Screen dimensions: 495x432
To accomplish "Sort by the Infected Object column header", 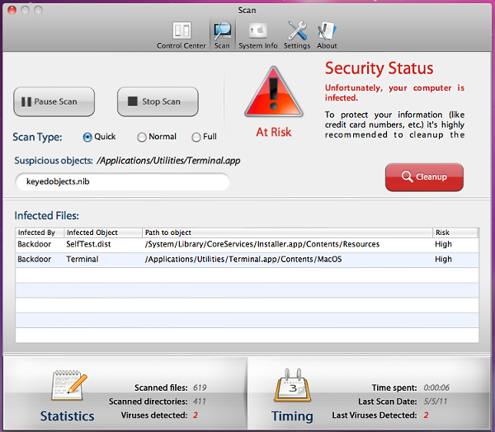I will point(101,233).
